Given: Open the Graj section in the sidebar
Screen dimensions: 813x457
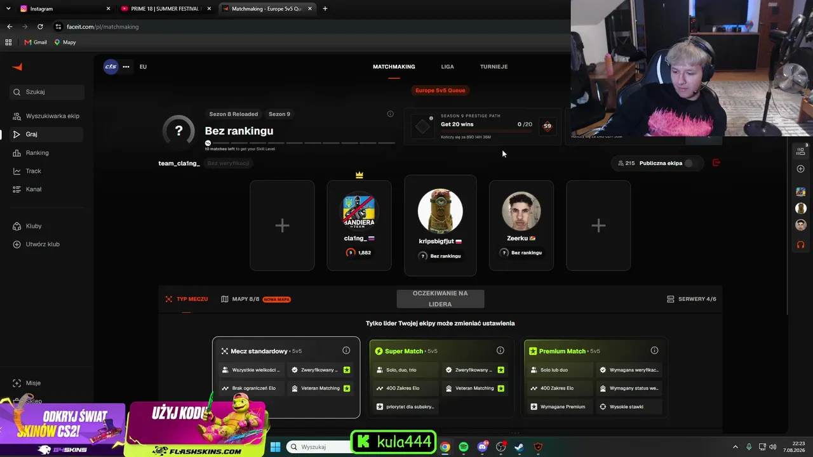Looking at the screenshot, I should (47, 135).
